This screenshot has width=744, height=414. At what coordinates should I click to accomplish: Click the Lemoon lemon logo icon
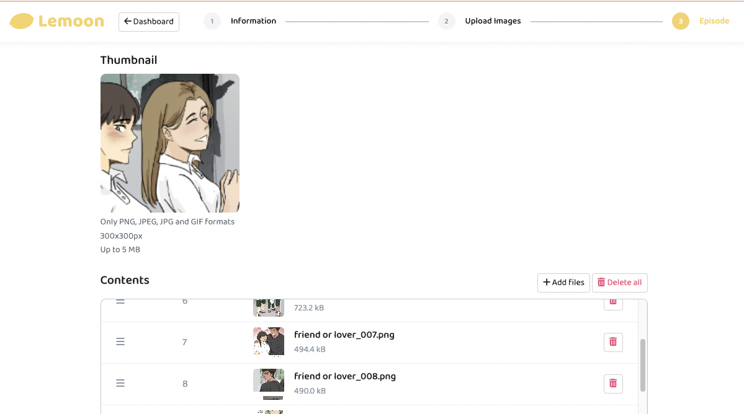pos(22,21)
